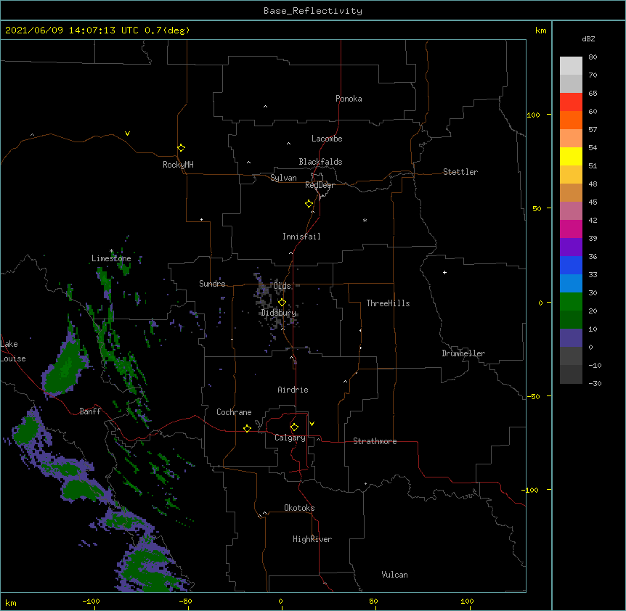Image resolution: width=626 pixels, height=611 pixels.
Task: Click the yellow diamond marker above RockyMH
Action: [181, 148]
